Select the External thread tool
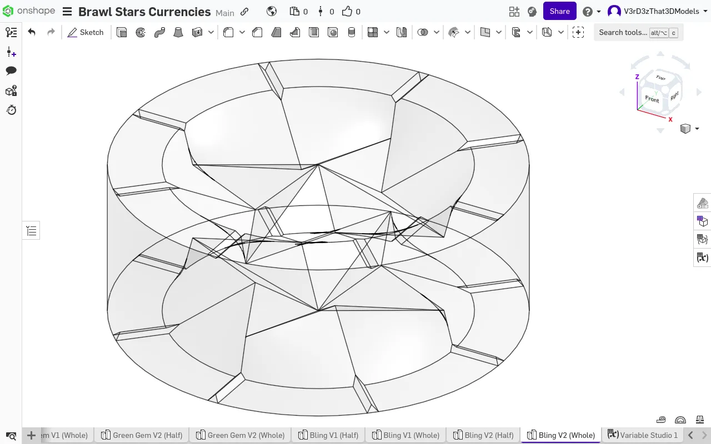 coord(352,32)
